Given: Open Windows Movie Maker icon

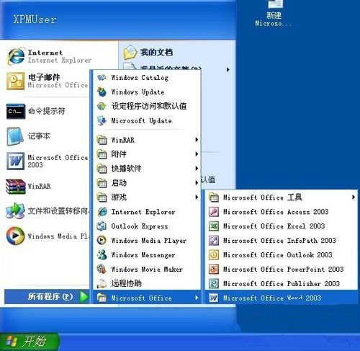Looking at the screenshot, I should (102, 269).
